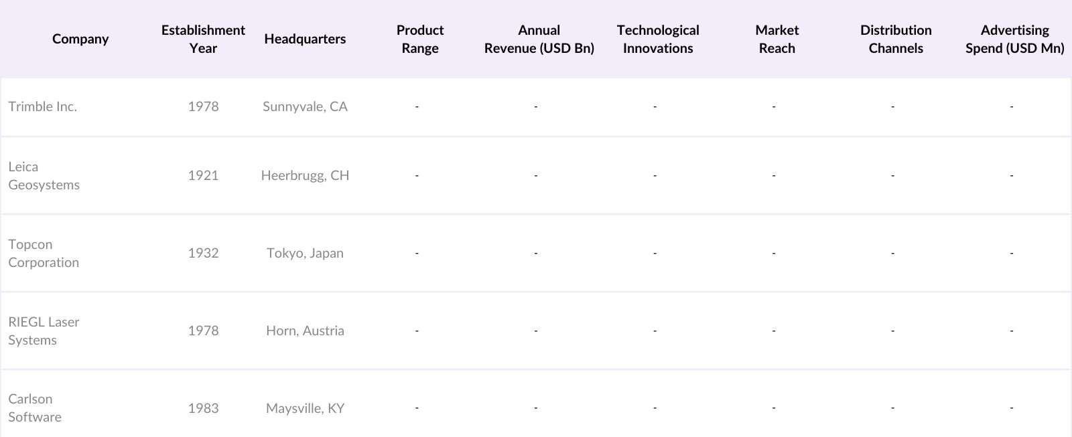Select the Distribution Channels column header
Screen dimensions: 1072x437
(896, 39)
